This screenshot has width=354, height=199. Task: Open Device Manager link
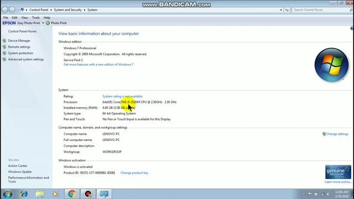[x=19, y=40]
